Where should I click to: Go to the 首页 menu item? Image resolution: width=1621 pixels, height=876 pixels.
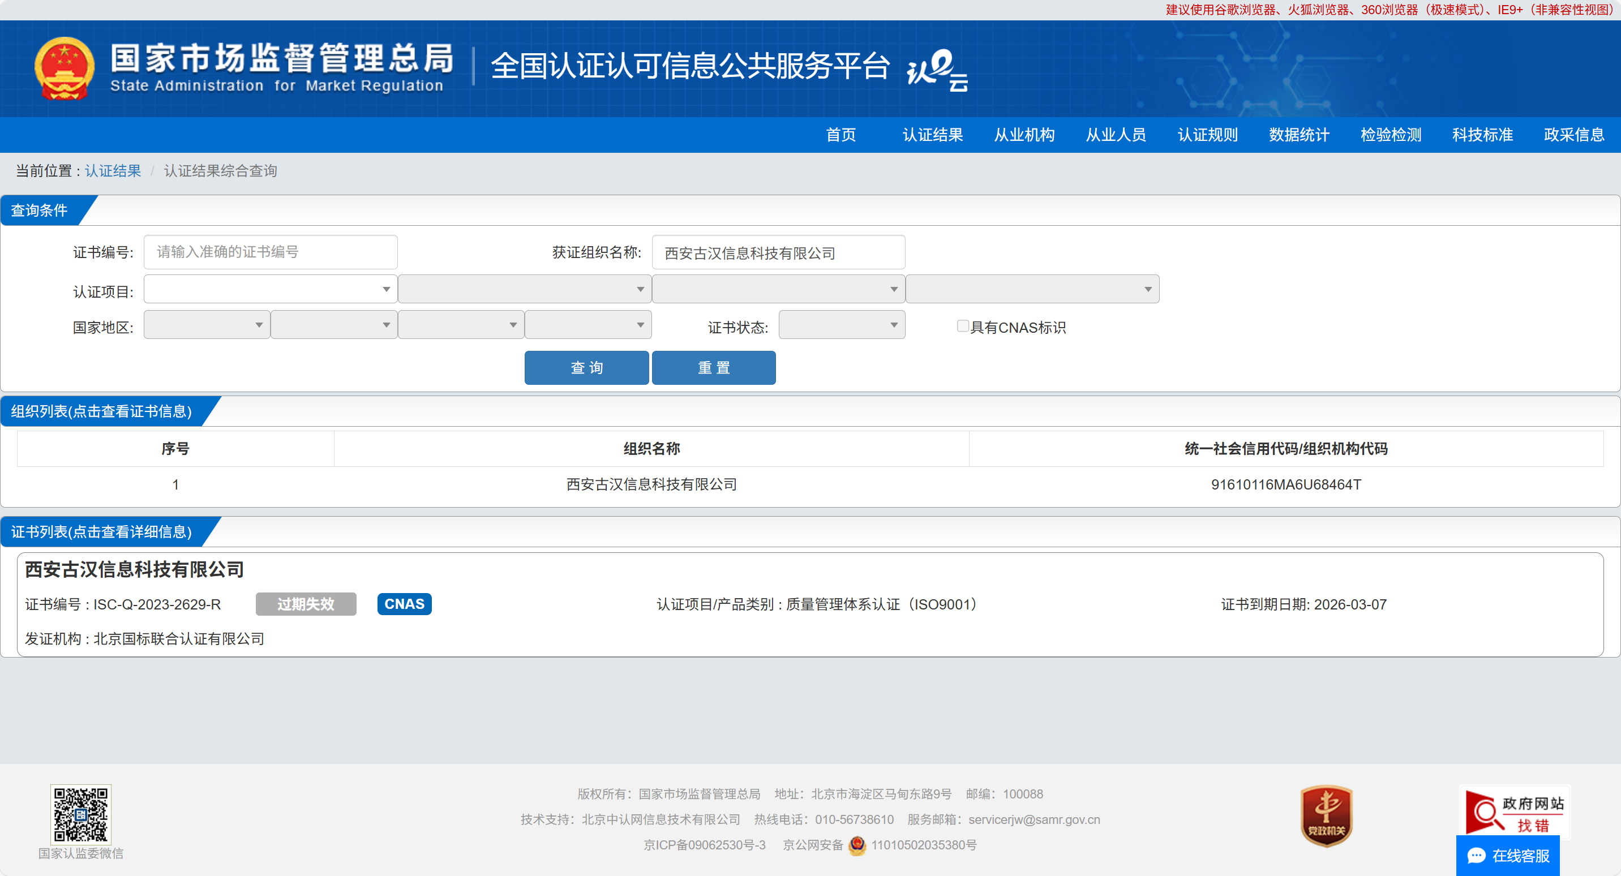coord(840,135)
